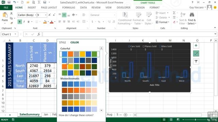This screenshot has height=122, width=218.
Task: Click the Cut scissors icon
Action: pyautogui.click(x=11, y=13)
